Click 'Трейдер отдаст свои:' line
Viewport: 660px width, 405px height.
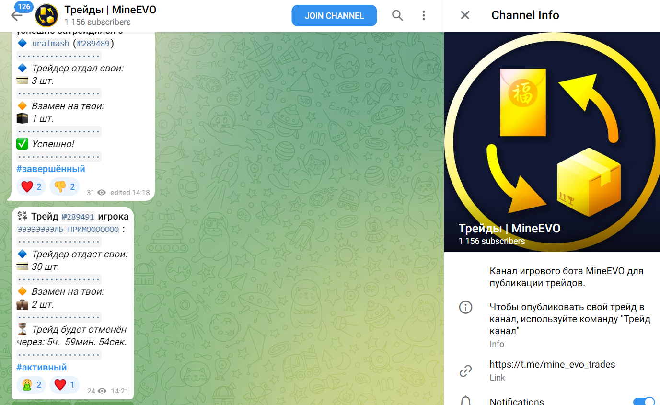coord(80,254)
